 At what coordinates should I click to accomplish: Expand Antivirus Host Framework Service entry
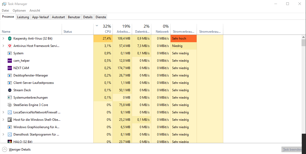tap(3, 46)
